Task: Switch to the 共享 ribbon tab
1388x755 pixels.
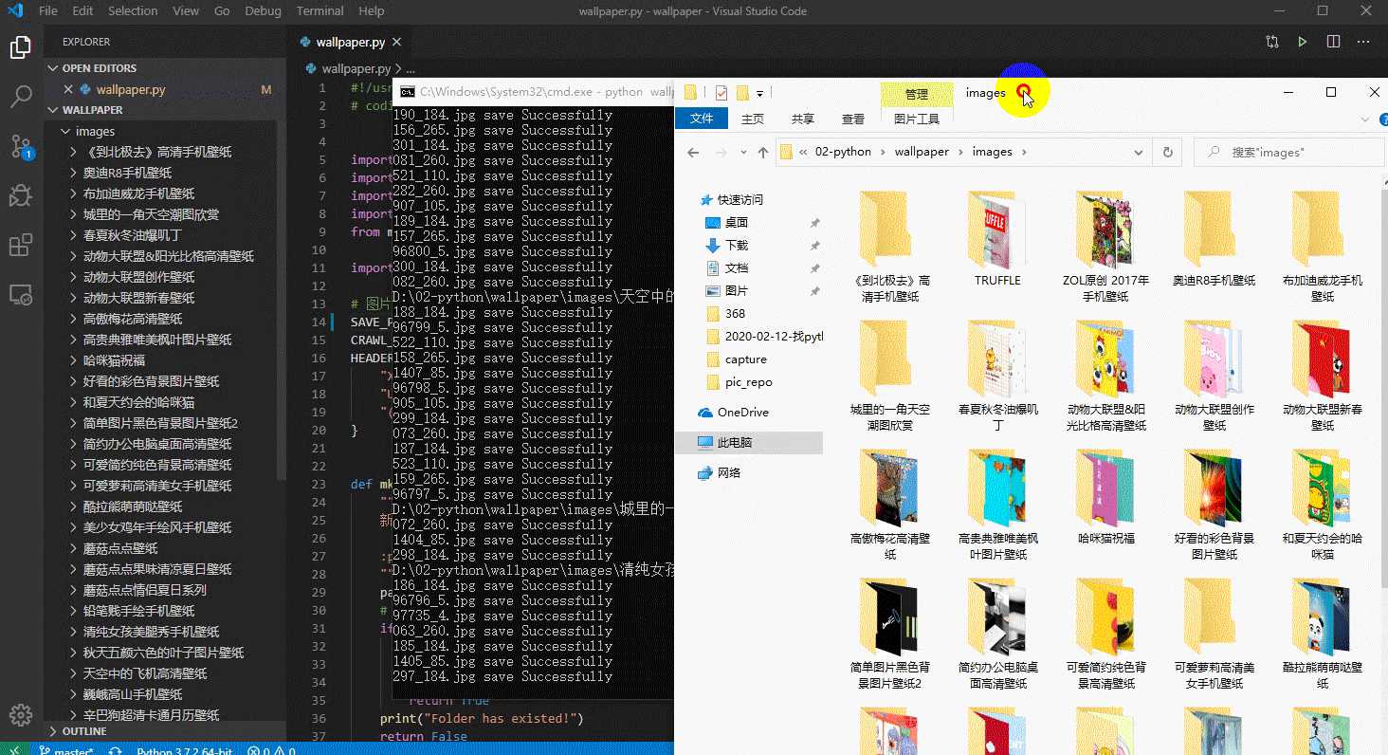Action: [x=803, y=119]
